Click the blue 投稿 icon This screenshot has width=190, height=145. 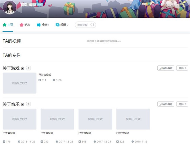(39, 25)
